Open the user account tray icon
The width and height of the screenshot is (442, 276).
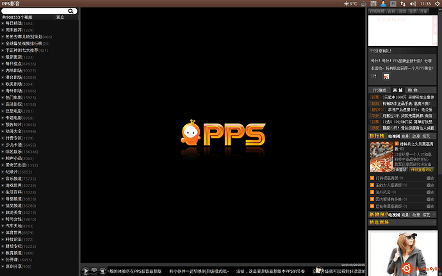[x=383, y=4]
